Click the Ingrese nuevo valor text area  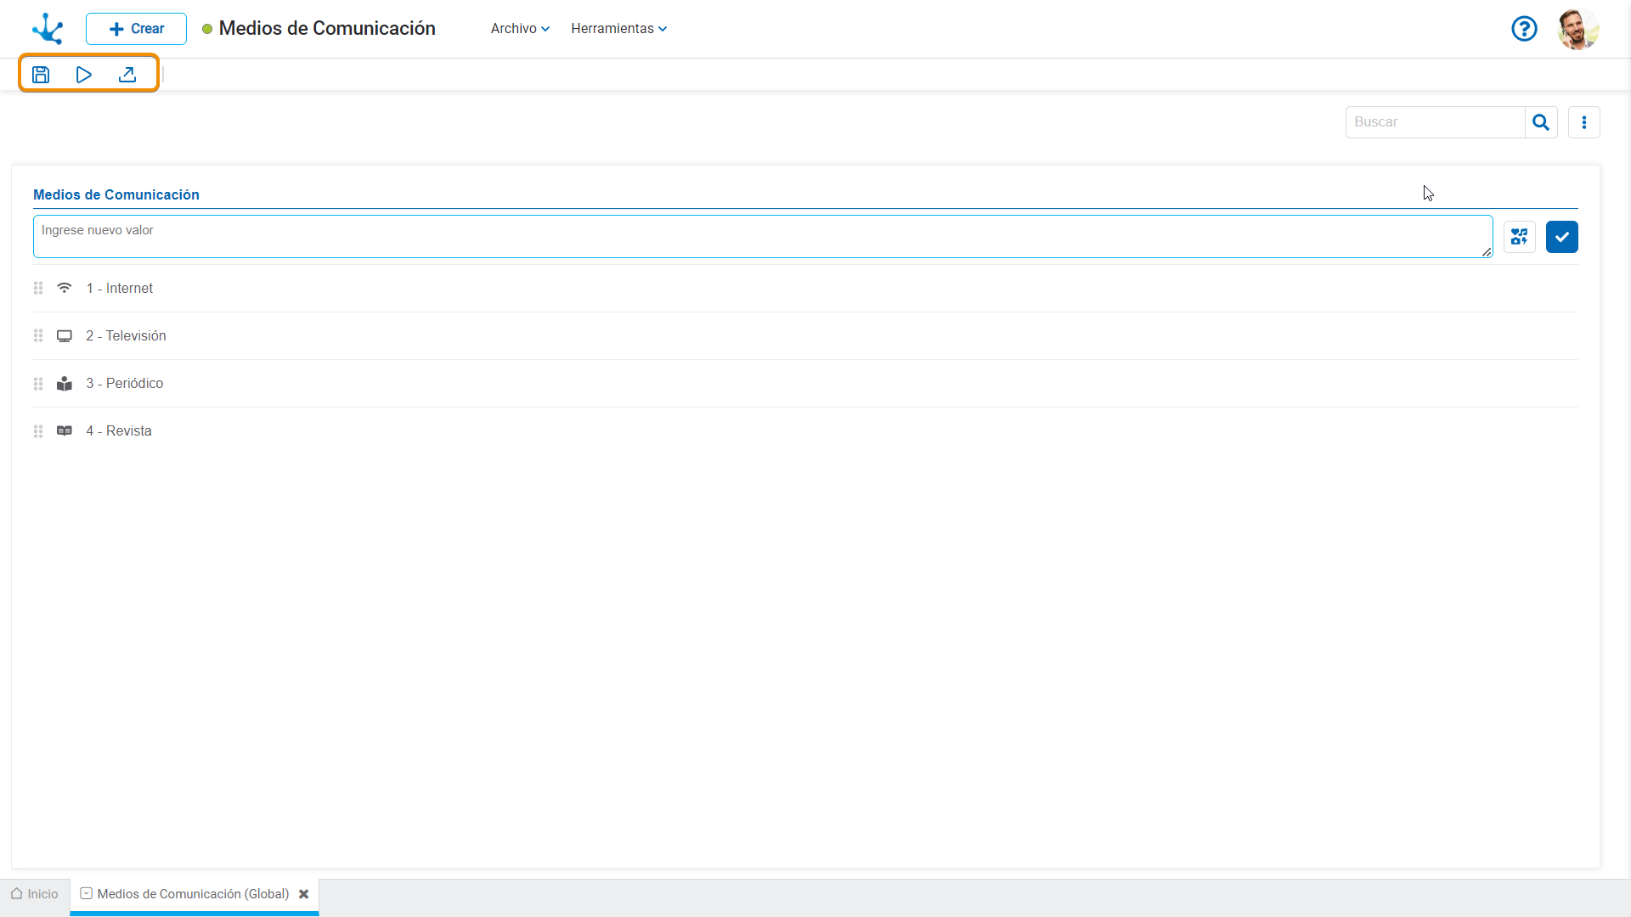click(762, 236)
